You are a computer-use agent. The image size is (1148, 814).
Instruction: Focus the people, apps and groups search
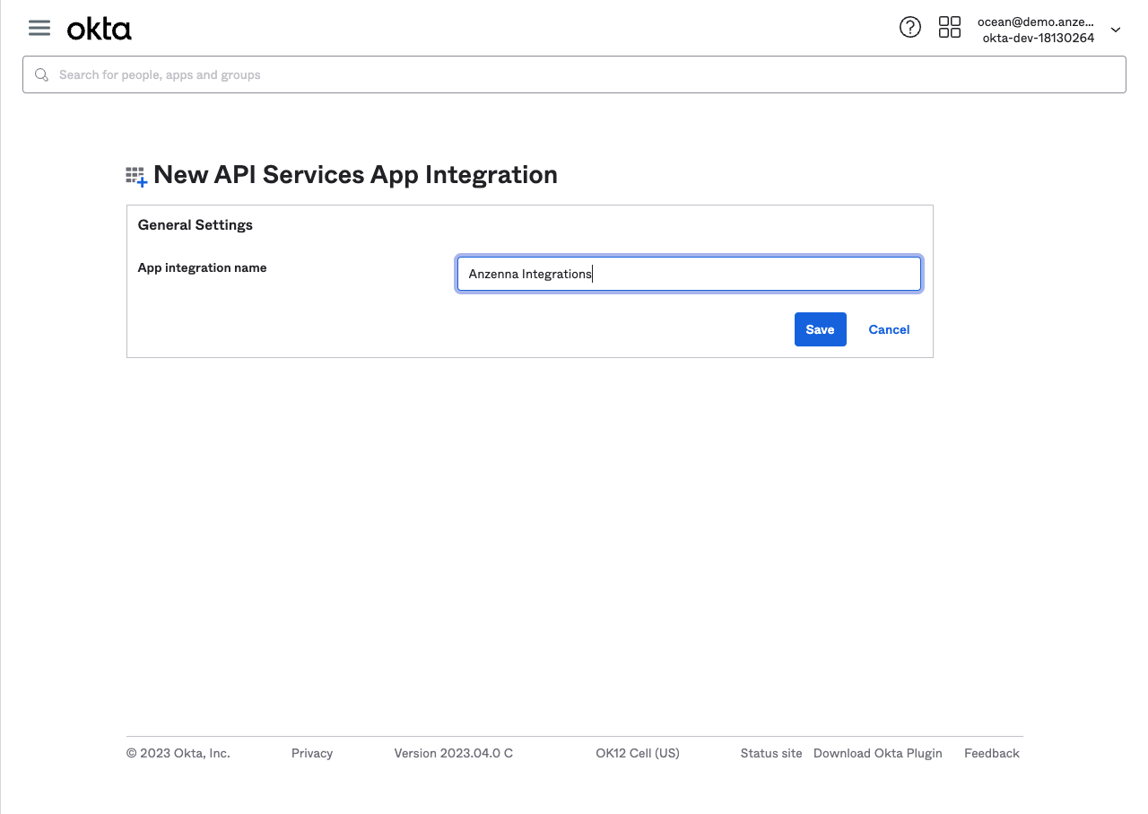click(x=574, y=75)
